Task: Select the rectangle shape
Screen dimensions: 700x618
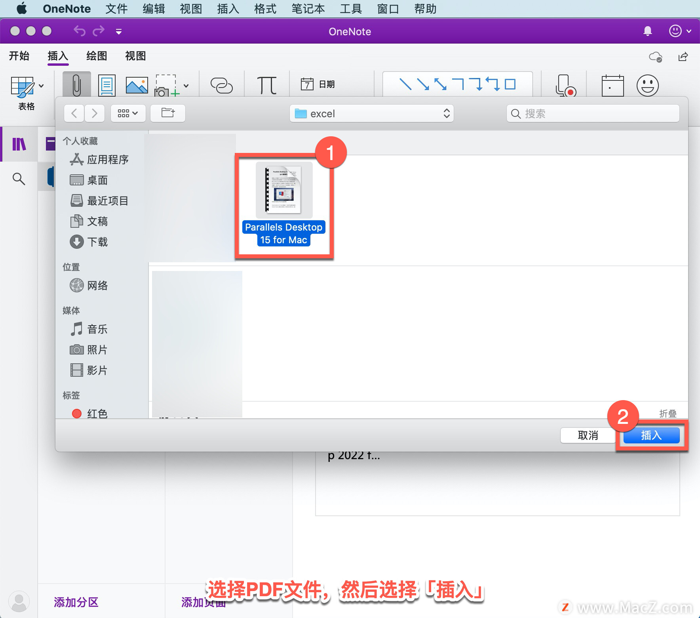Action: point(510,84)
